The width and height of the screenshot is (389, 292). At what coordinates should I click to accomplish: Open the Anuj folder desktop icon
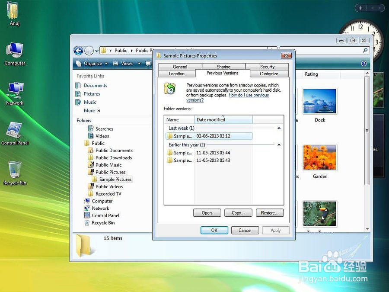click(13, 13)
